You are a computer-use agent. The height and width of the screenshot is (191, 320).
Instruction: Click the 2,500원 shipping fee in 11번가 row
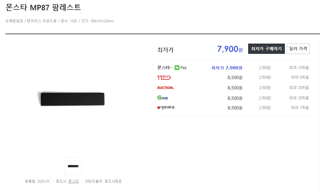pyautogui.click(x=265, y=77)
